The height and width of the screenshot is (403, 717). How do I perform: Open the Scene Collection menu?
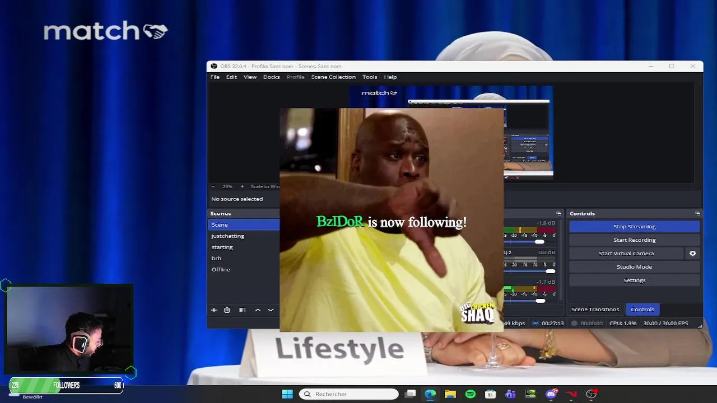click(333, 77)
